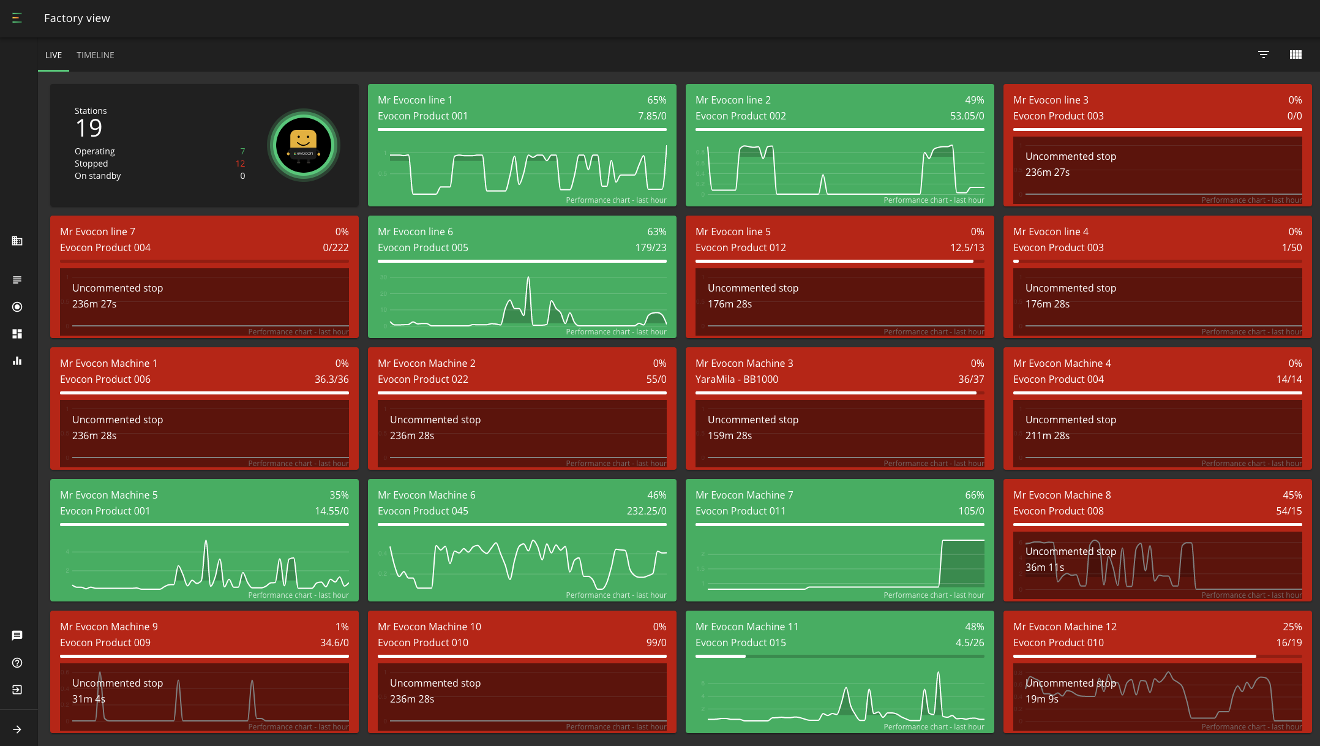Image resolution: width=1320 pixels, height=746 pixels.
Task: Click the Evocon robot mascot logo
Action: tap(304, 146)
